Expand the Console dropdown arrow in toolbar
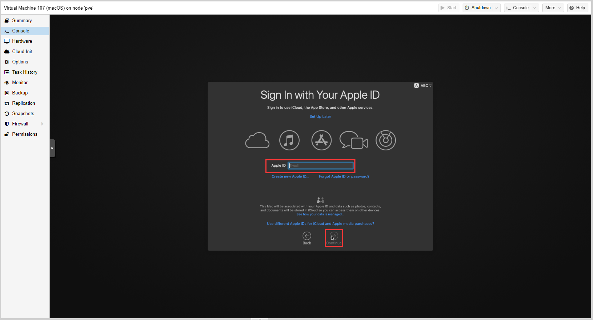The width and height of the screenshot is (593, 320). pyautogui.click(x=535, y=8)
